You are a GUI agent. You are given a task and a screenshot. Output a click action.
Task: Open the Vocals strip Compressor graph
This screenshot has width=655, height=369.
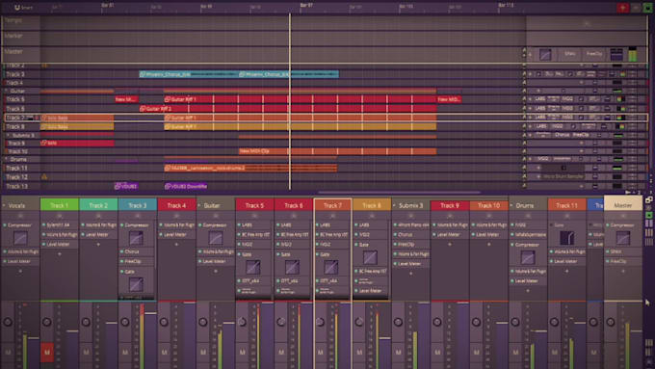(x=20, y=238)
